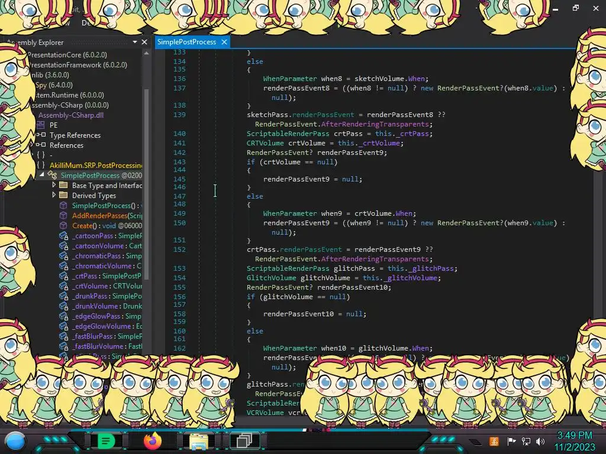Click the _drunkVolume field icon
The width and height of the screenshot is (606, 454).
tap(64, 306)
